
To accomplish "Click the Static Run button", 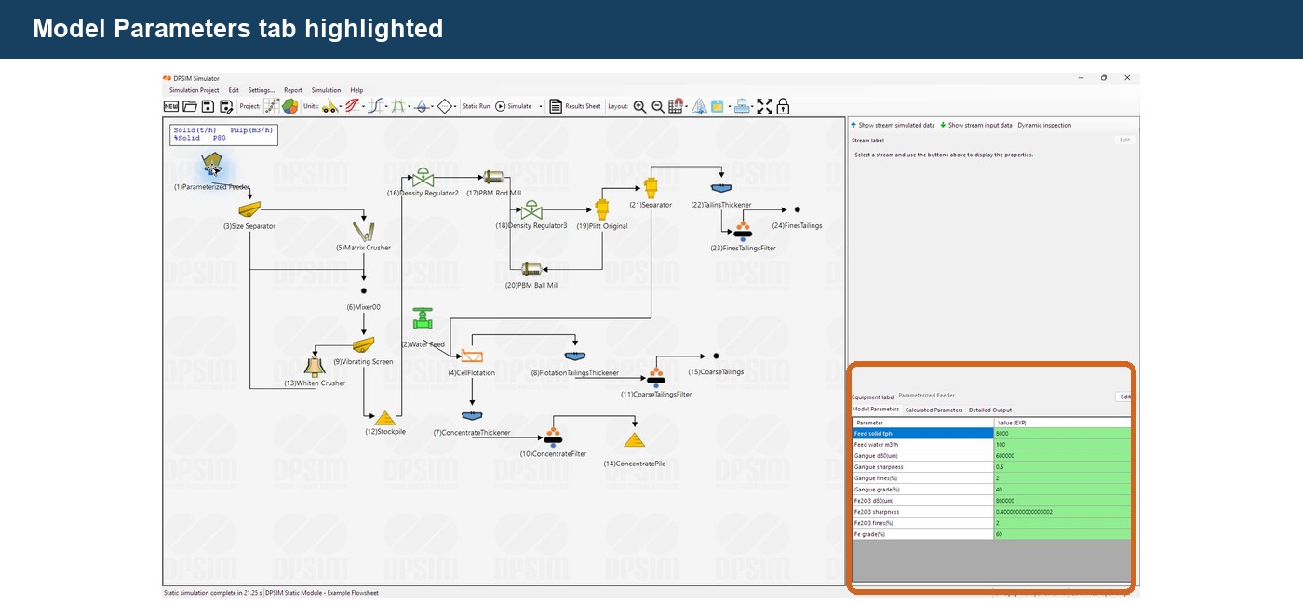I will tap(477, 106).
